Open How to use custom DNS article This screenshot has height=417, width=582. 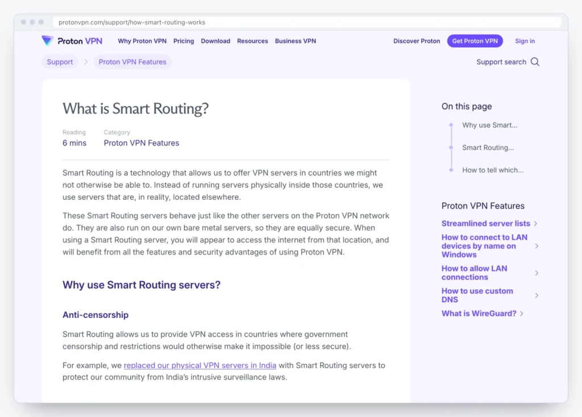pos(477,295)
